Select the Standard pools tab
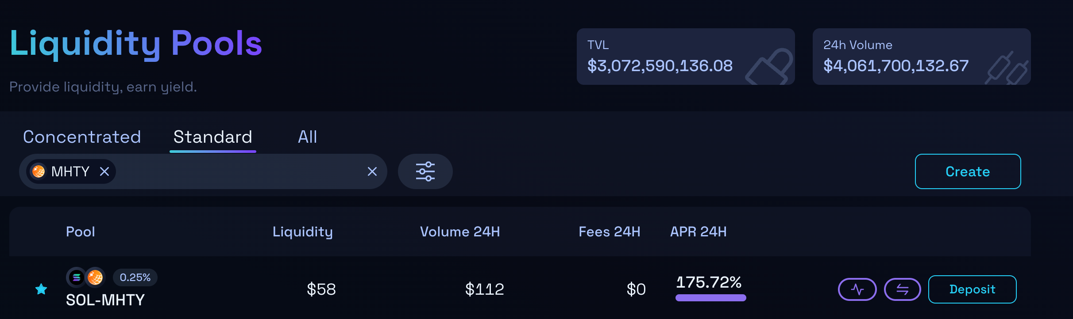Image resolution: width=1073 pixels, height=319 pixels. click(212, 137)
